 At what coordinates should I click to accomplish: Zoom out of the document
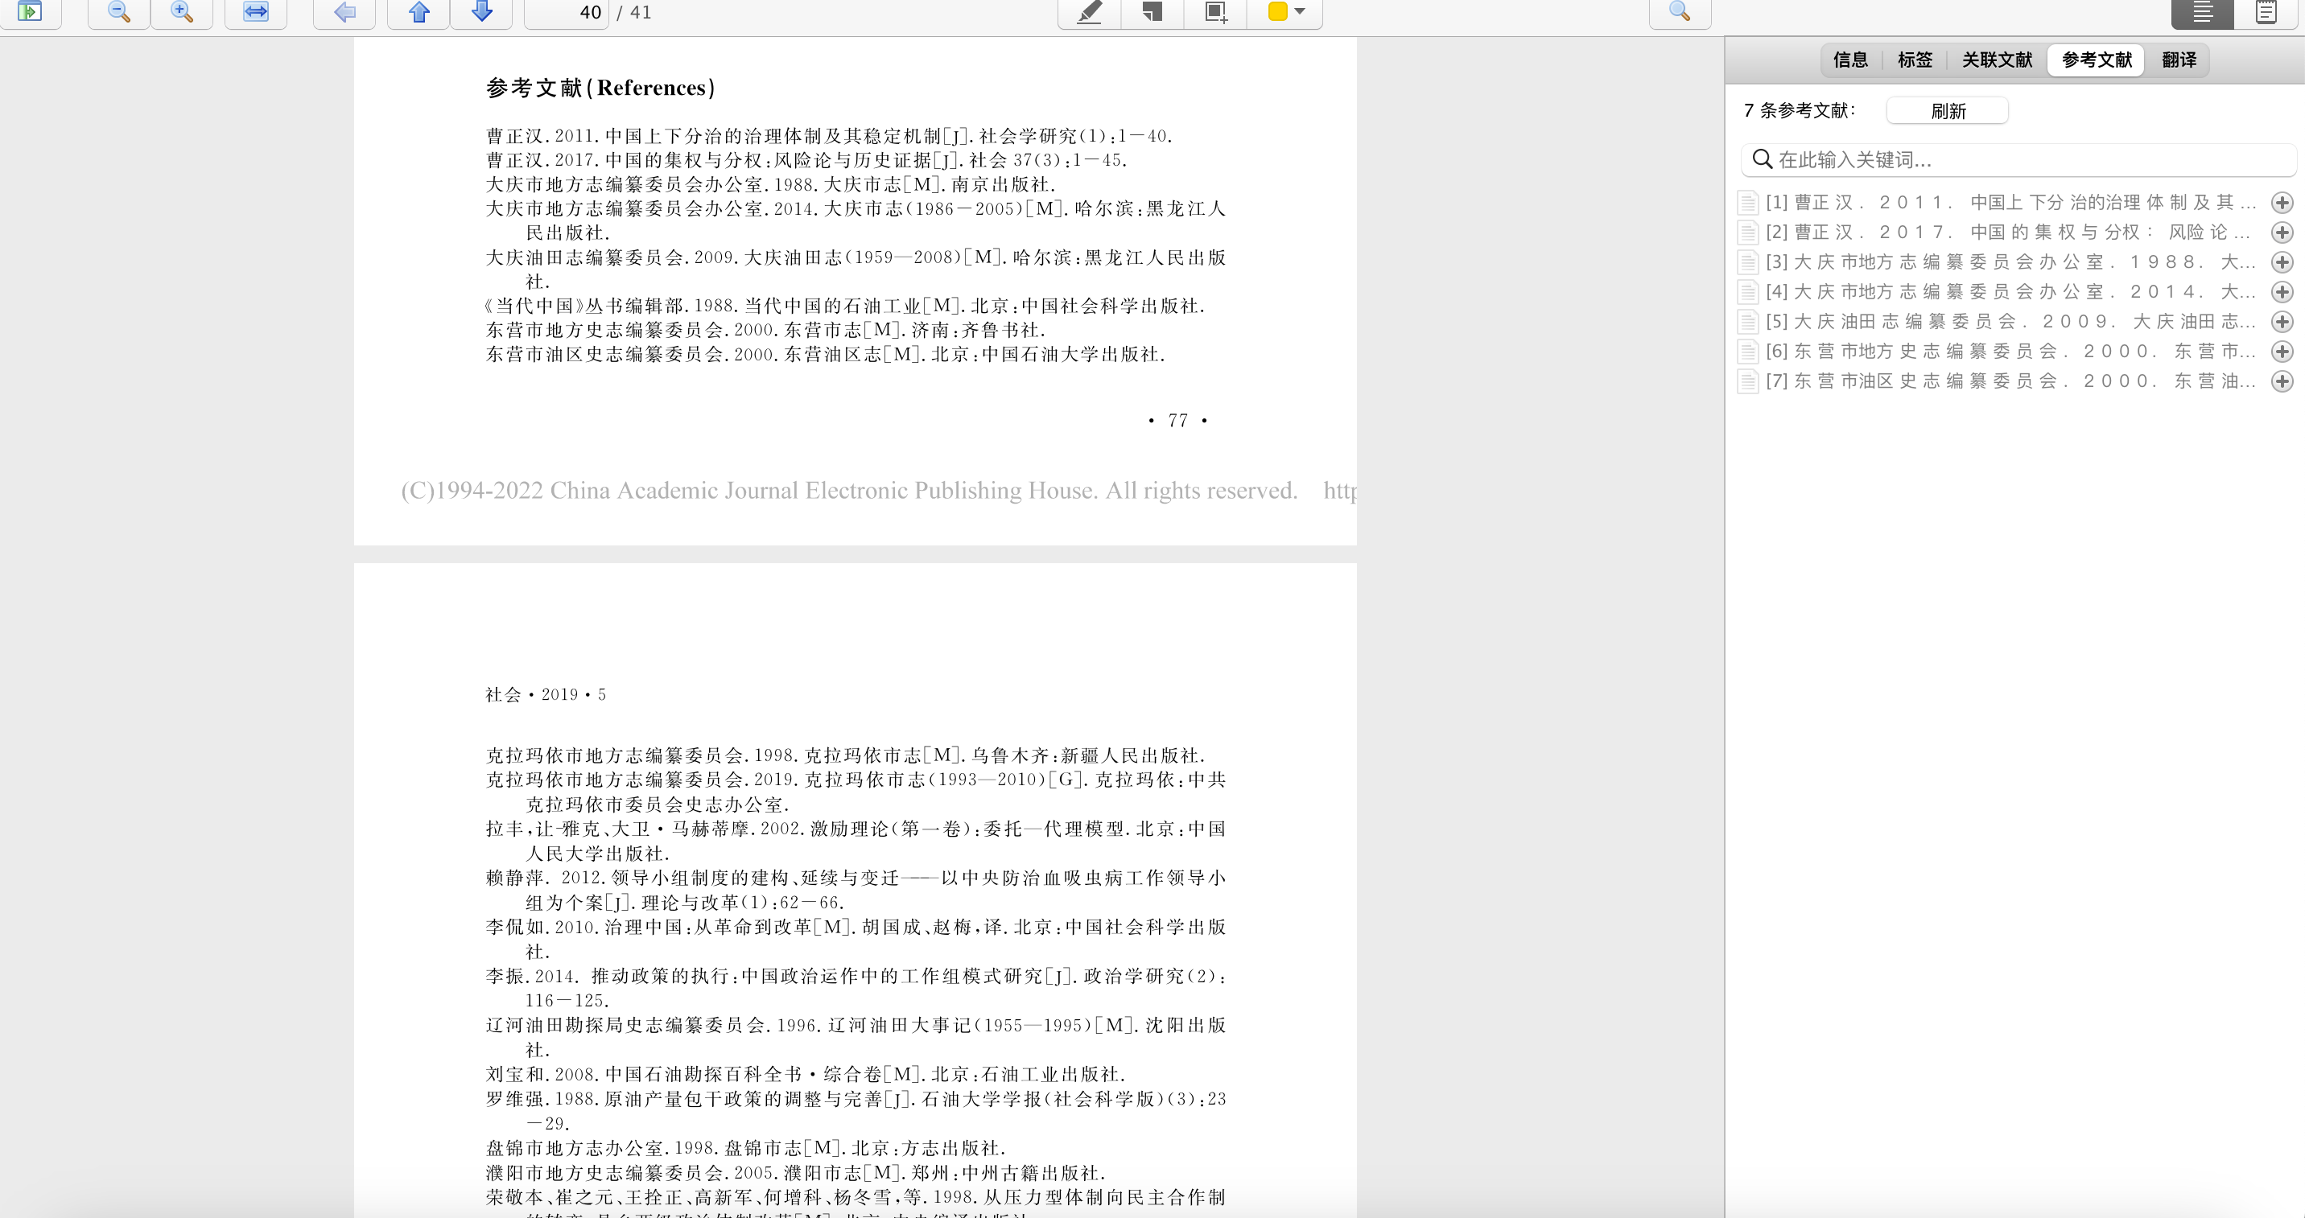118,13
